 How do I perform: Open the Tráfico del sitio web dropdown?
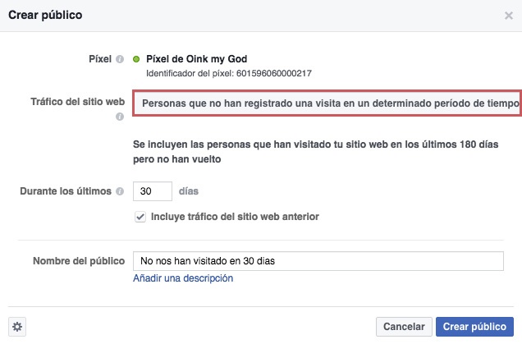(327, 103)
